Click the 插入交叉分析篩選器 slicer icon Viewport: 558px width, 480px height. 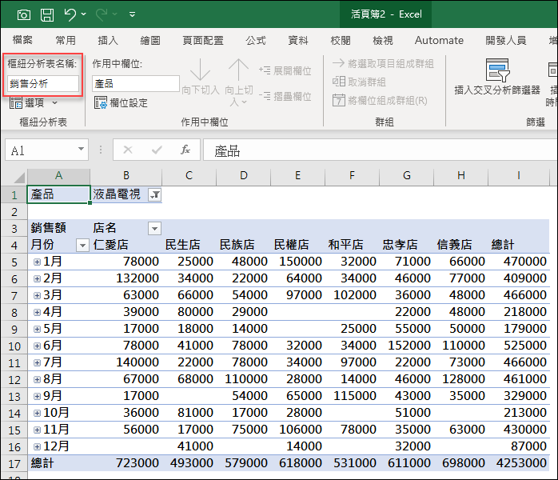pyautogui.click(x=497, y=71)
